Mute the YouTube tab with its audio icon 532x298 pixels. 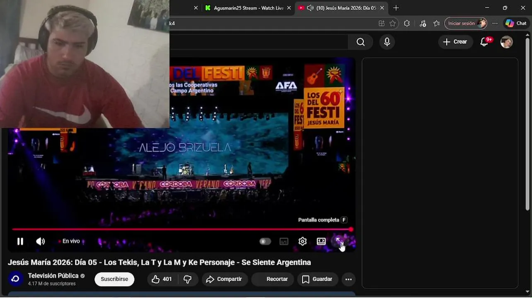[x=310, y=8]
